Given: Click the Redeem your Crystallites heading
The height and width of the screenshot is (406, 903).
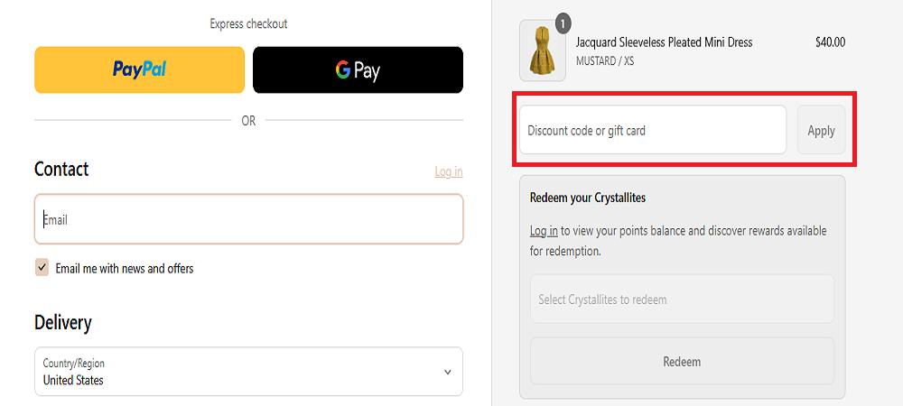Looking at the screenshot, I should pyautogui.click(x=588, y=198).
